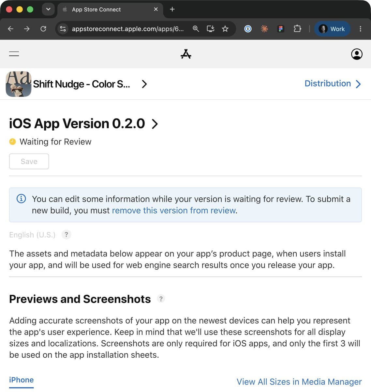Open the user account profile icon

357,54
